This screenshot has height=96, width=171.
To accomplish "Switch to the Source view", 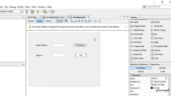I will tap(31, 21).
